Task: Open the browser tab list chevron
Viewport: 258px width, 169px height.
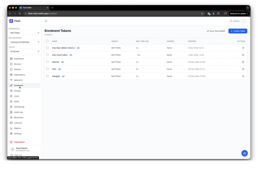Action: [248, 8]
